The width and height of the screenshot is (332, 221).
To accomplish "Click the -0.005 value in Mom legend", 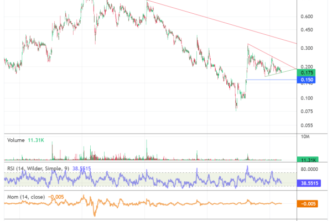I will click(x=57, y=196).
